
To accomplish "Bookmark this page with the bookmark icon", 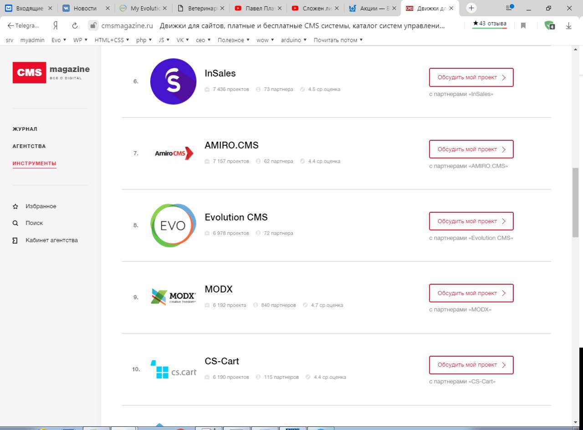I will coord(523,26).
